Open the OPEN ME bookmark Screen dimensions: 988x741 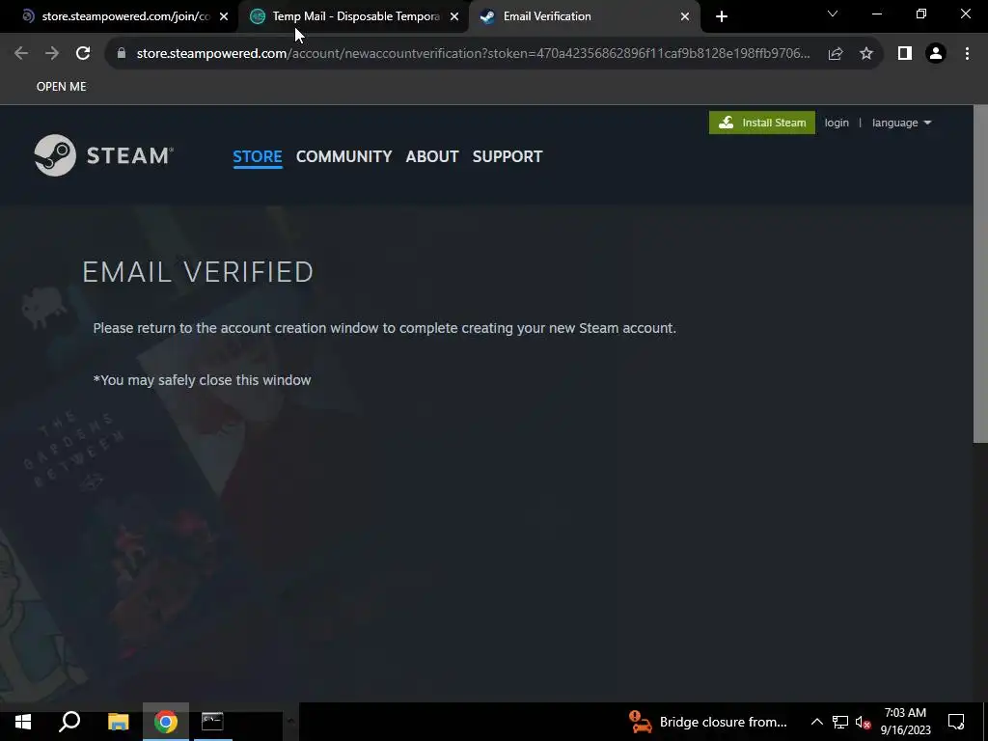pos(61,87)
